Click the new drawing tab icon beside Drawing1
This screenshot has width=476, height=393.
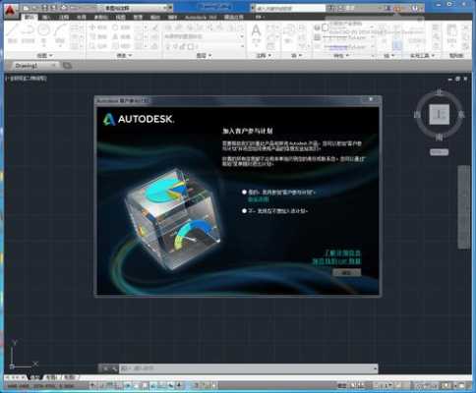(67, 66)
